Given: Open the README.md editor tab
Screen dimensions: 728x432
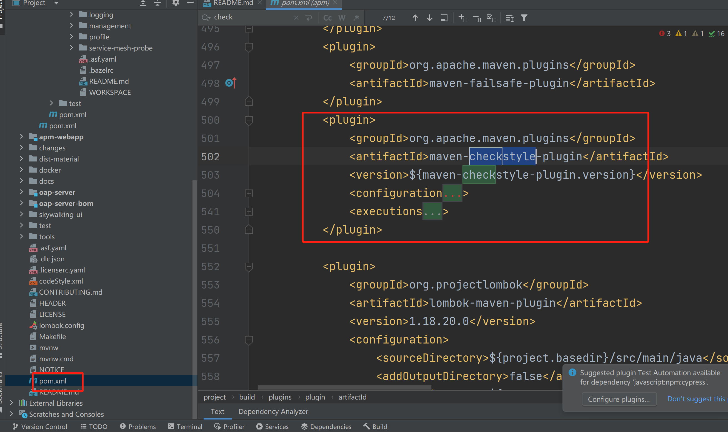Looking at the screenshot, I should tap(233, 3).
